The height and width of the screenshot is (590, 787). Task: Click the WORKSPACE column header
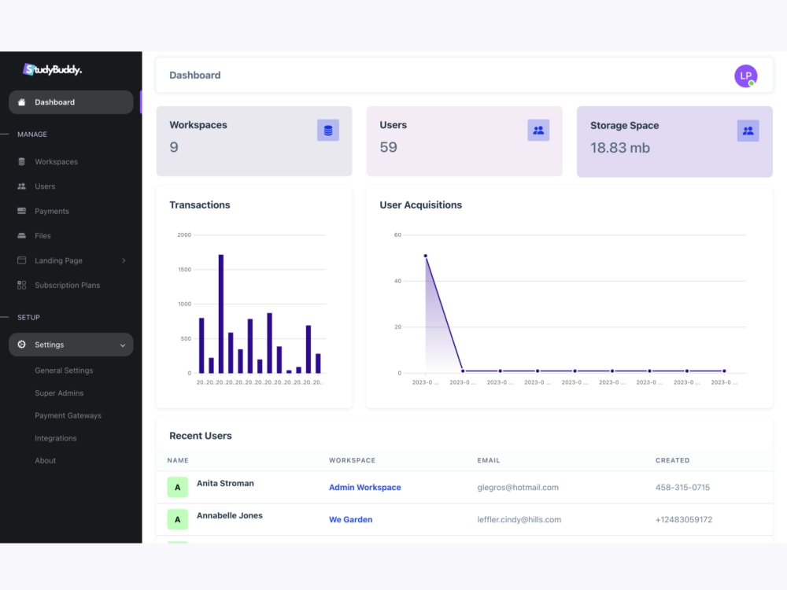pos(352,460)
